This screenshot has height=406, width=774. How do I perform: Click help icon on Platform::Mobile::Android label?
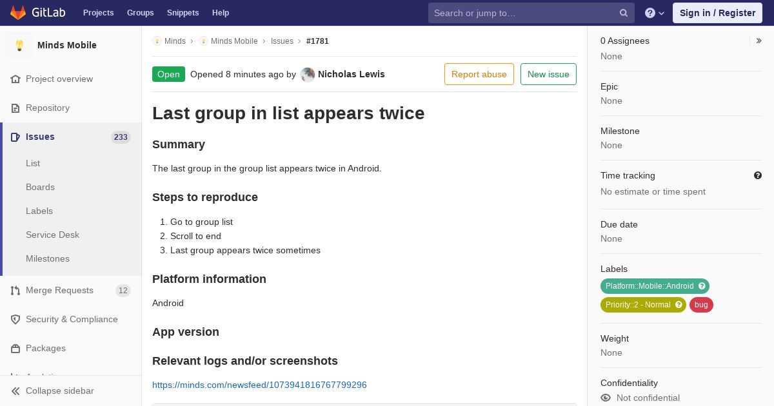click(x=702, y=286)
